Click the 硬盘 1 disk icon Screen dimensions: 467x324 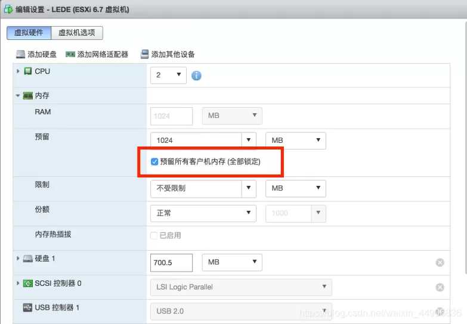pos(27,258)
